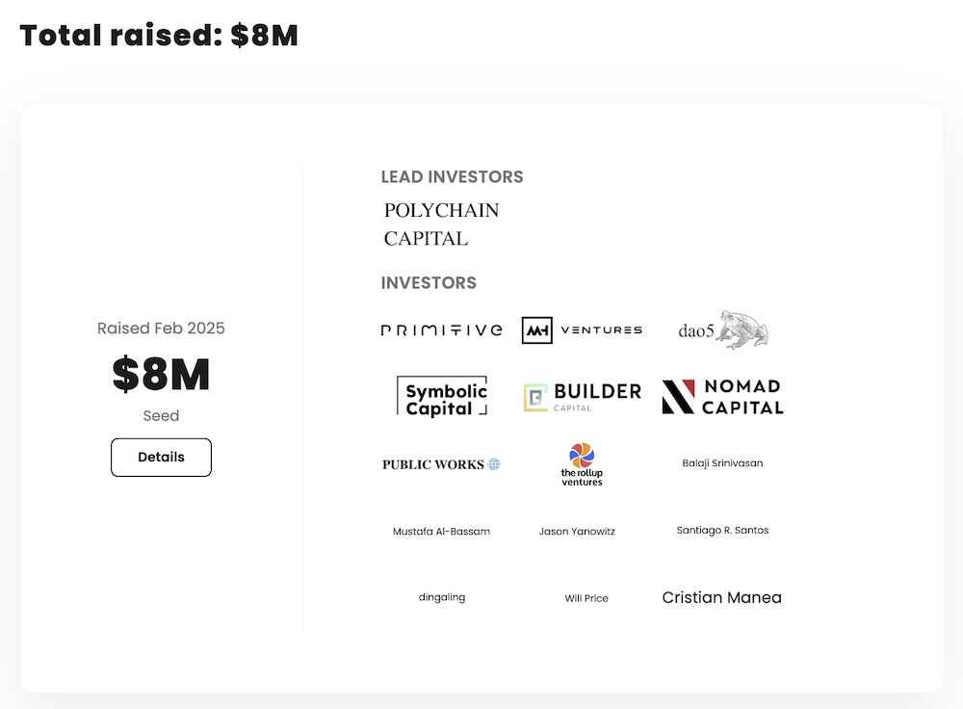Open the dao5 frog logo

pyautogui.click(x=722, y=330)
